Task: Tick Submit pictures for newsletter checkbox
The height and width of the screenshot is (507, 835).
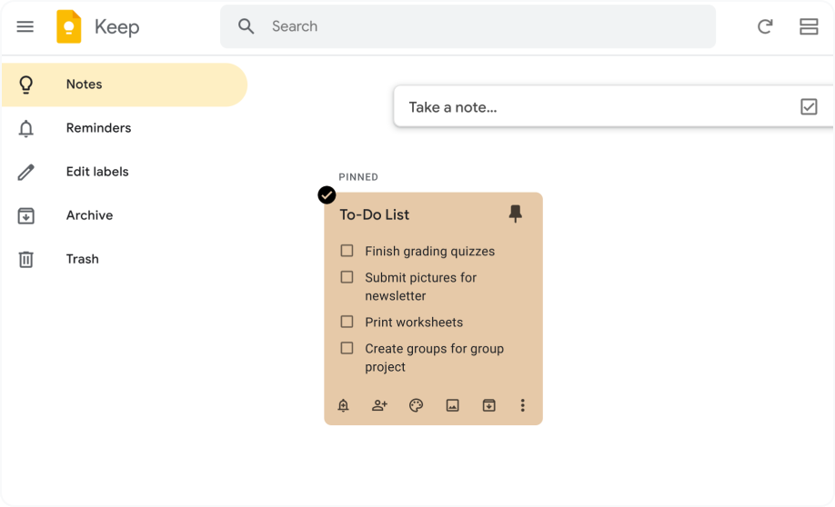Action: click(x=347, y=277)
